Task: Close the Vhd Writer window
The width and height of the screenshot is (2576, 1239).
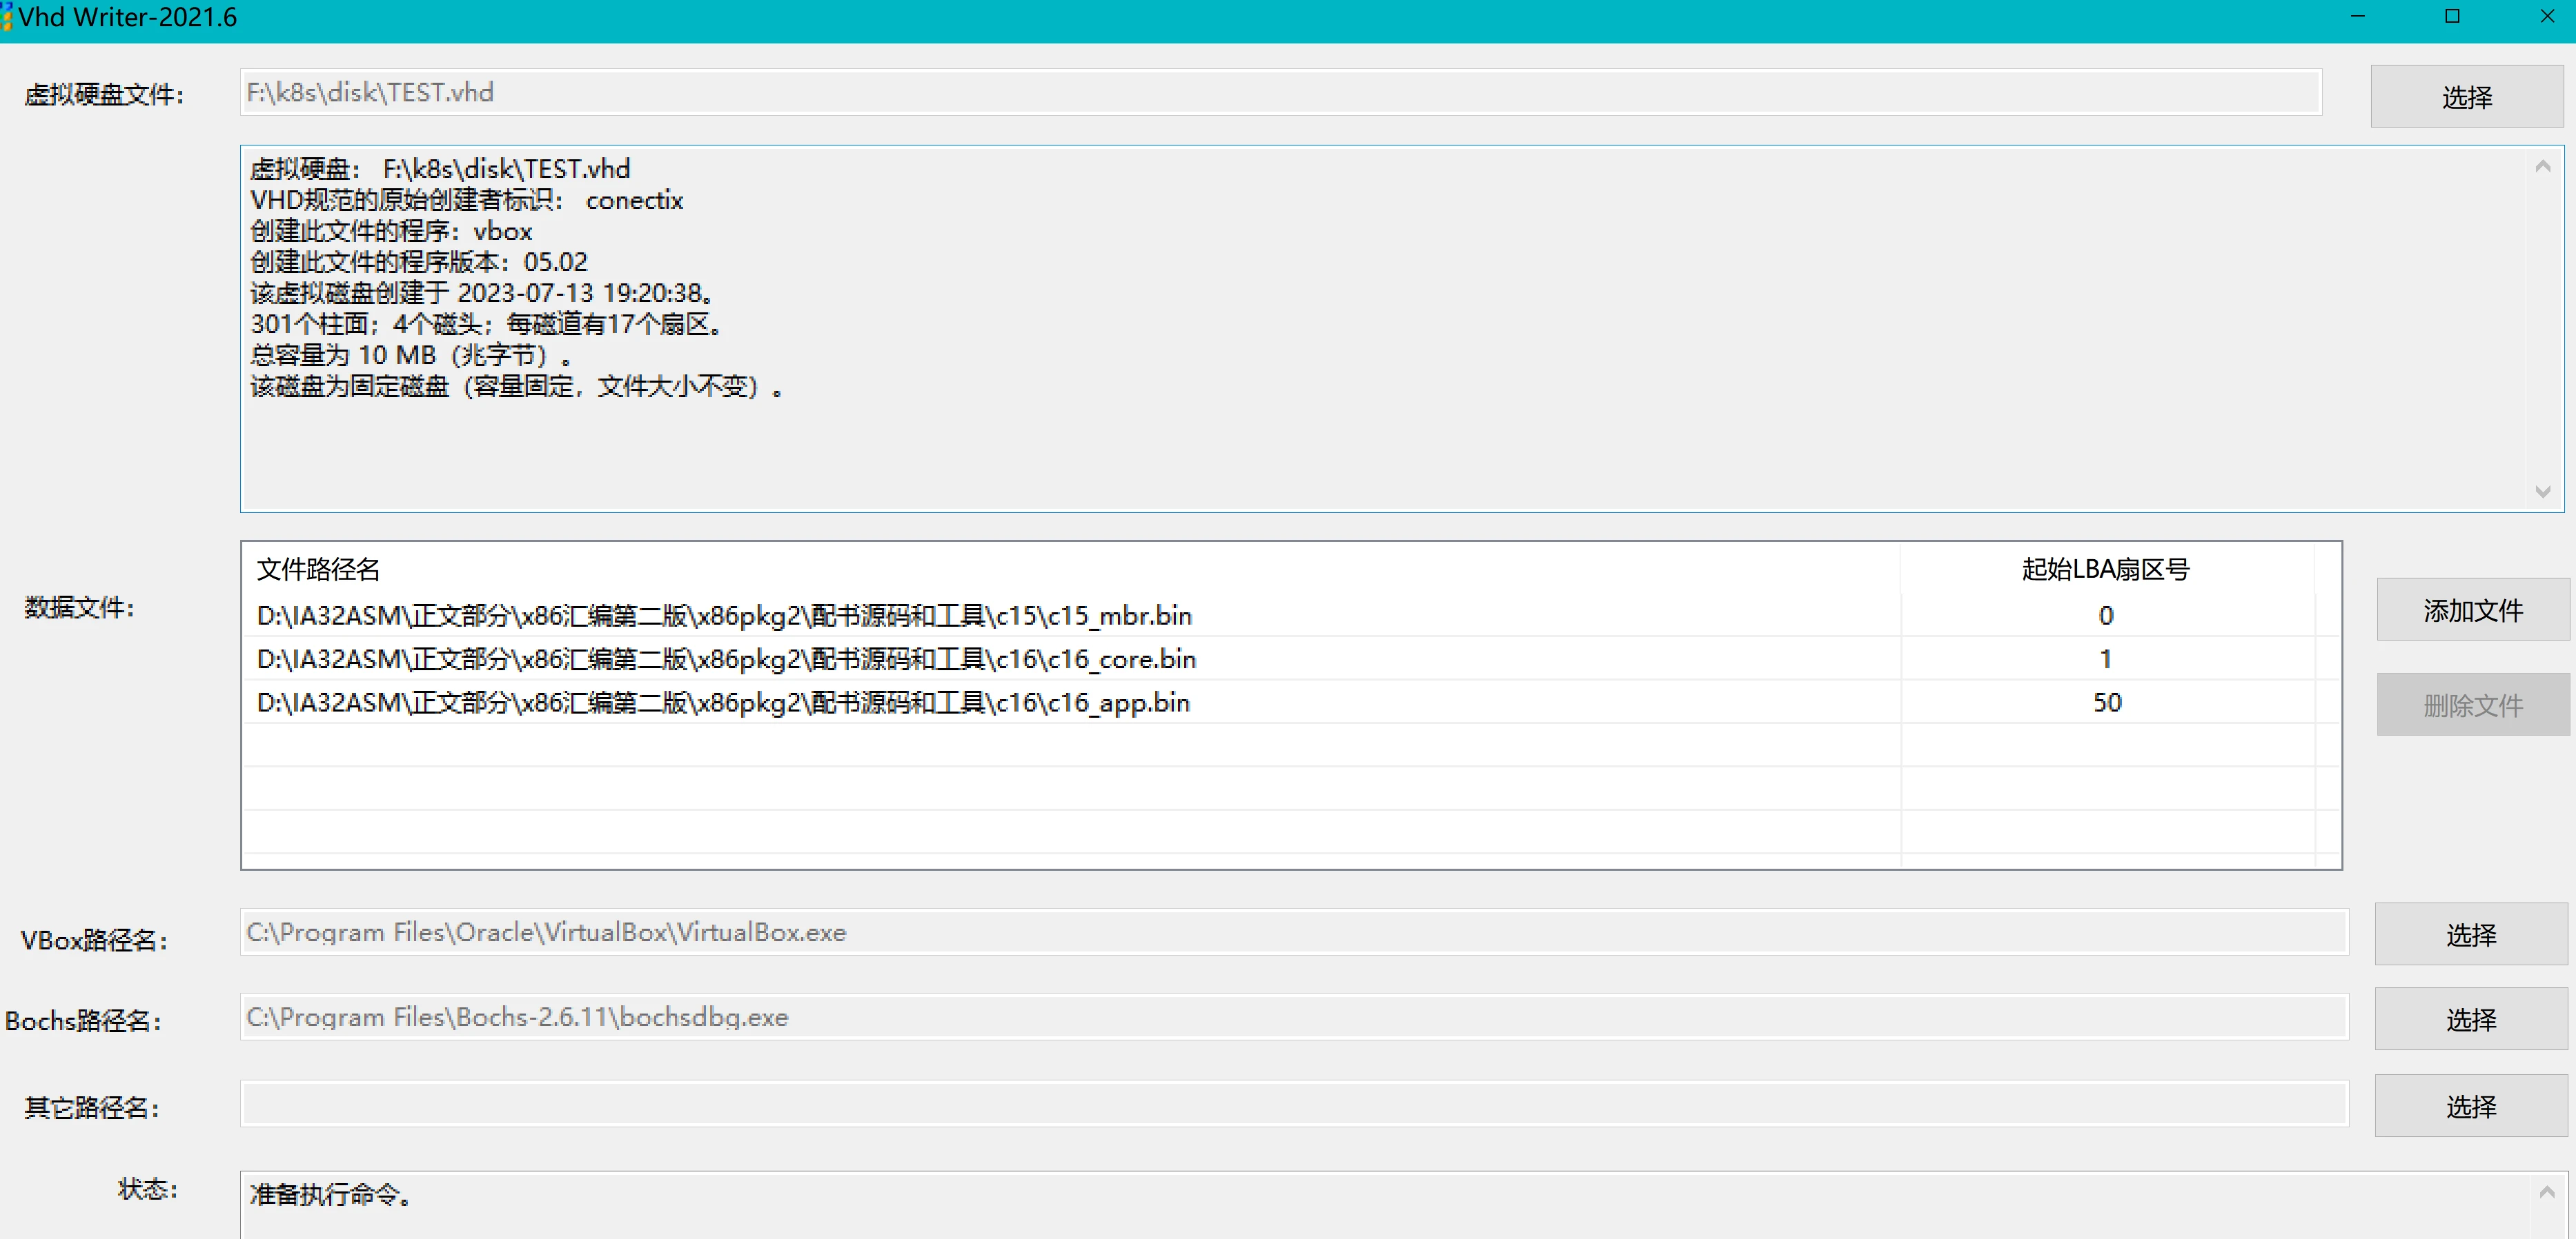Action: (x=2547, y=16)
